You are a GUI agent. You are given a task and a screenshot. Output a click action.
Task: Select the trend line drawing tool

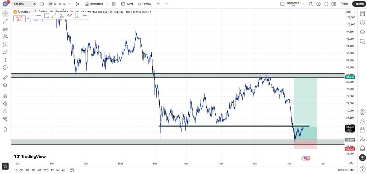pos(5,21)
